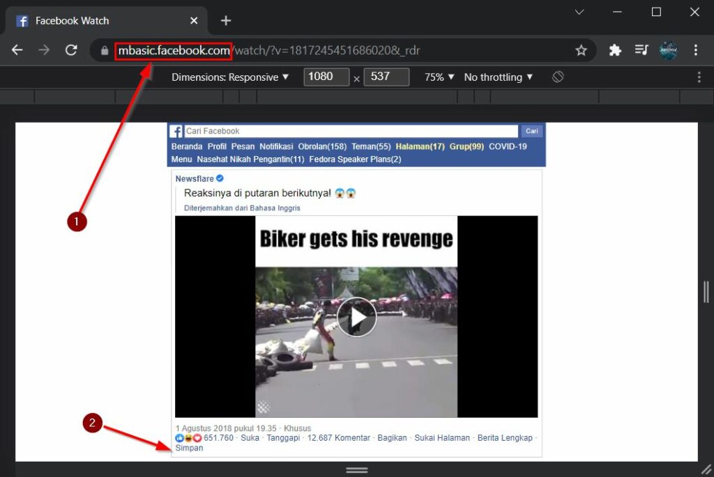Open Grup(99) groups link
Screen dimensions: 714x477
(466, 146)
